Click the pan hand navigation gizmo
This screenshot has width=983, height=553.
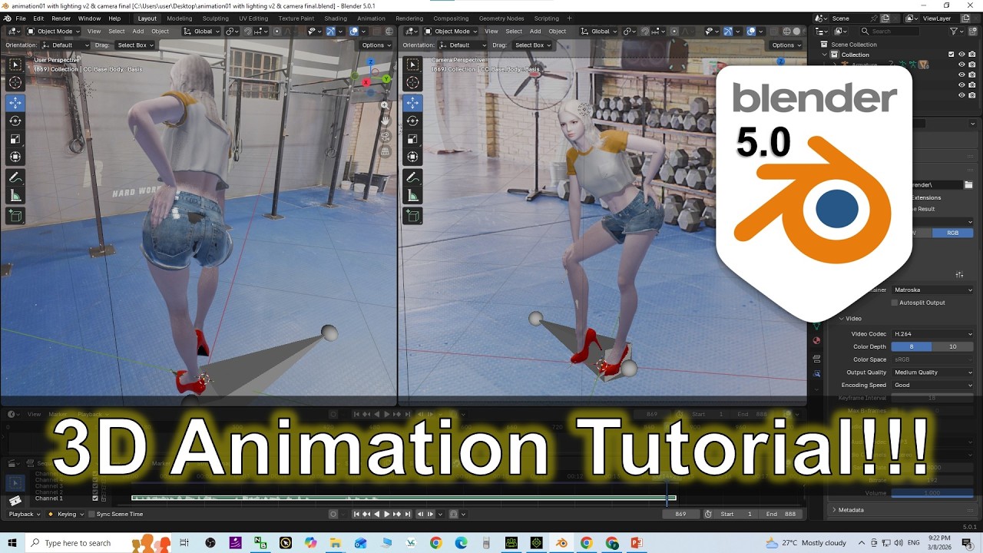tap(385, 121)
